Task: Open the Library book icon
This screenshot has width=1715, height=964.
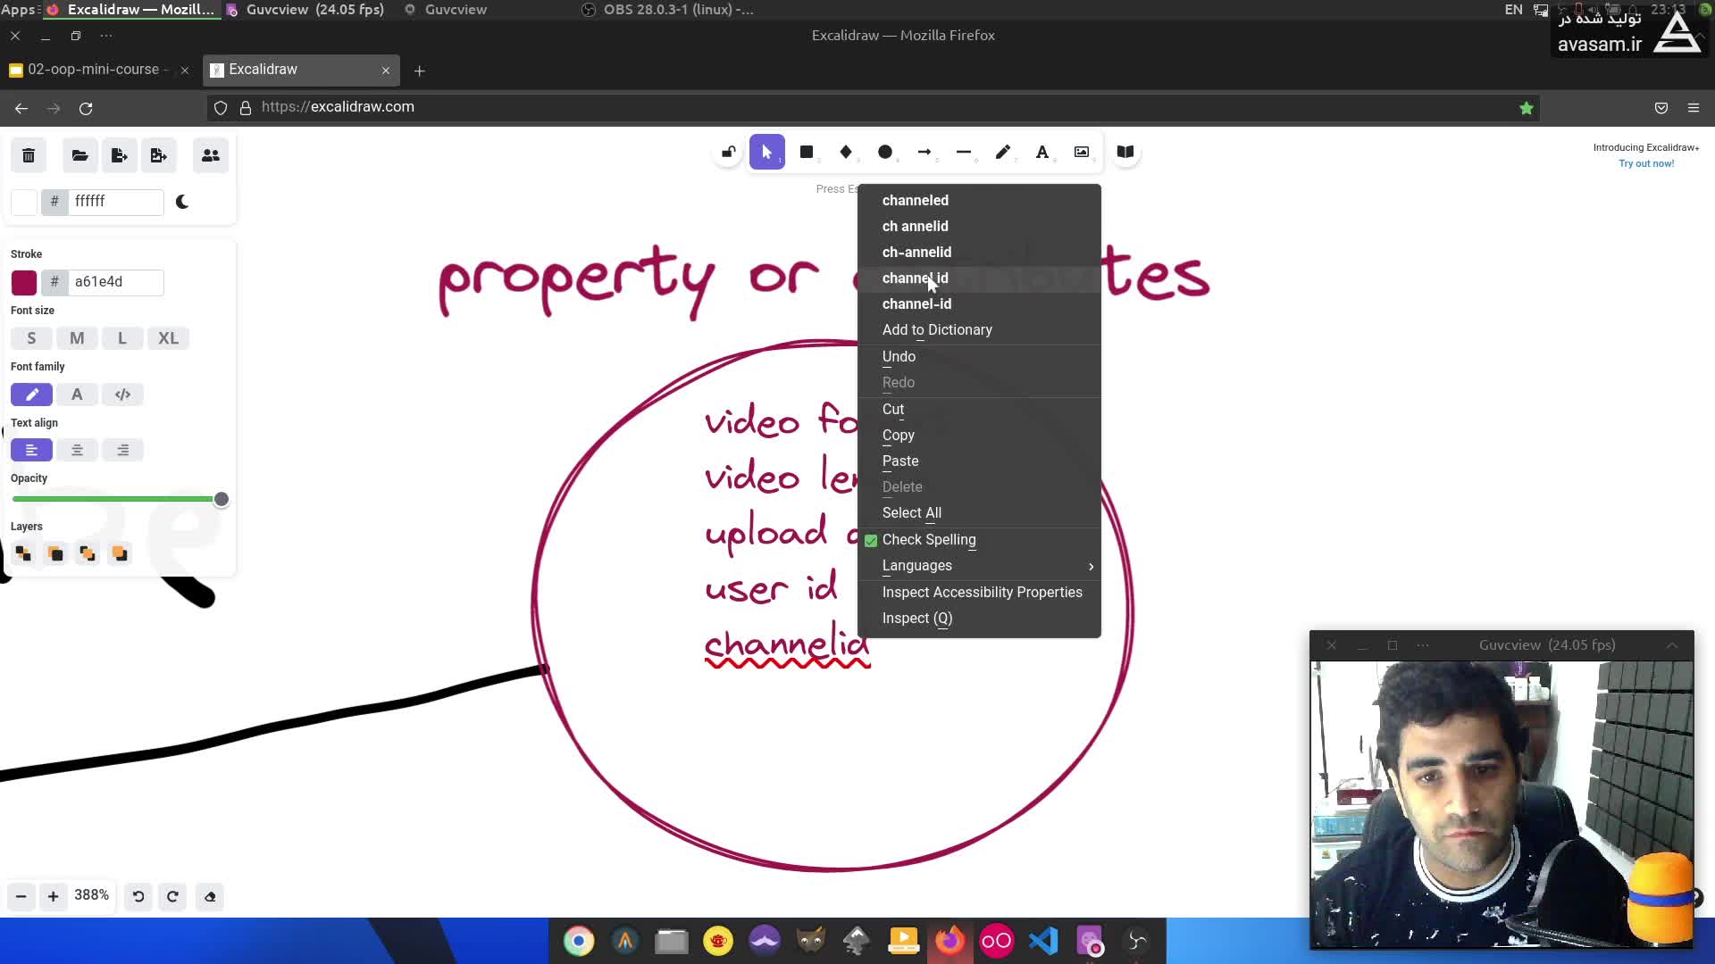Action: pos(1125,153)
